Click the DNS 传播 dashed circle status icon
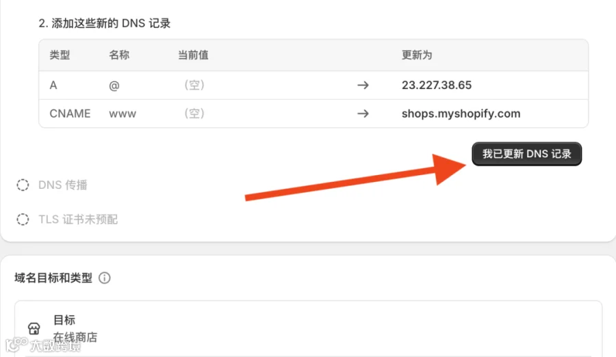Screen dimensions: 616x357 click(x=23, y=185)
